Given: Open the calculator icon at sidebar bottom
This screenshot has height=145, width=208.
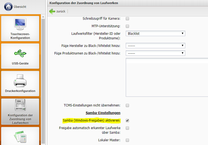Looking at the screenshot, I should pos(20,137).
